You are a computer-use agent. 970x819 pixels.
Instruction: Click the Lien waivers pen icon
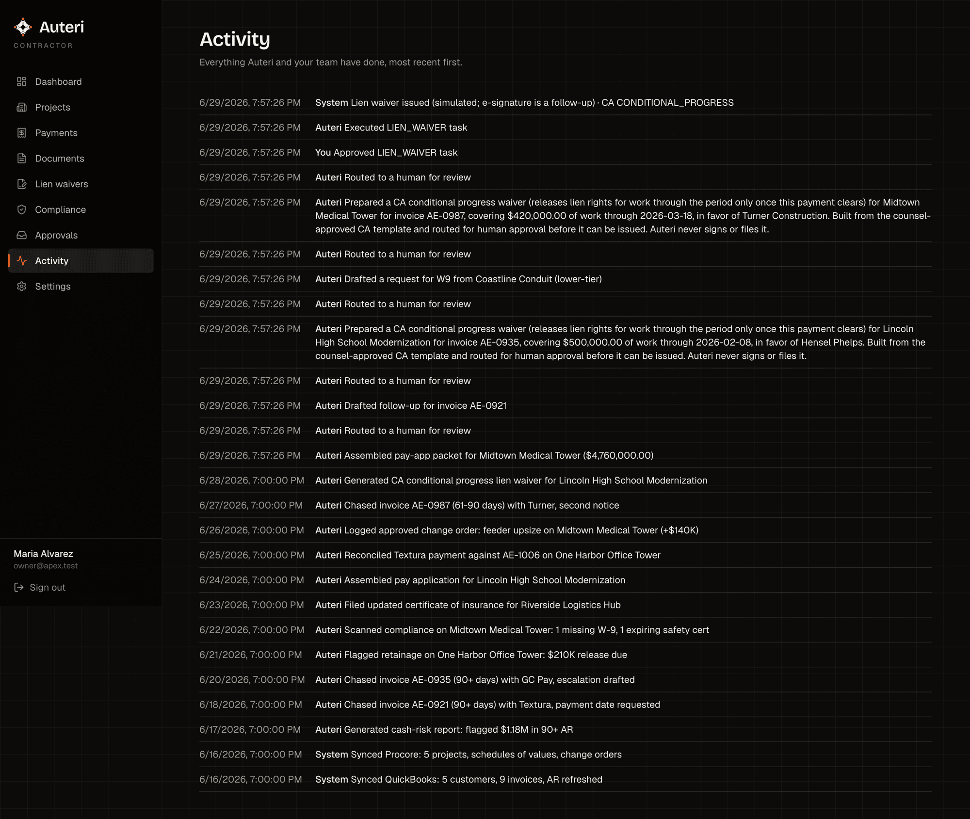22,184
